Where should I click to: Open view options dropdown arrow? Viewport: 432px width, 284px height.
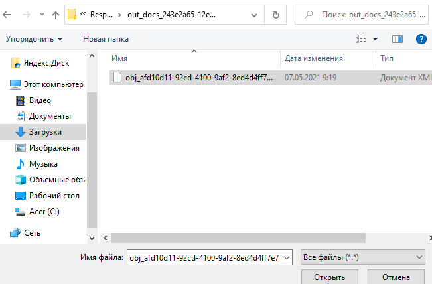[375, 39]
